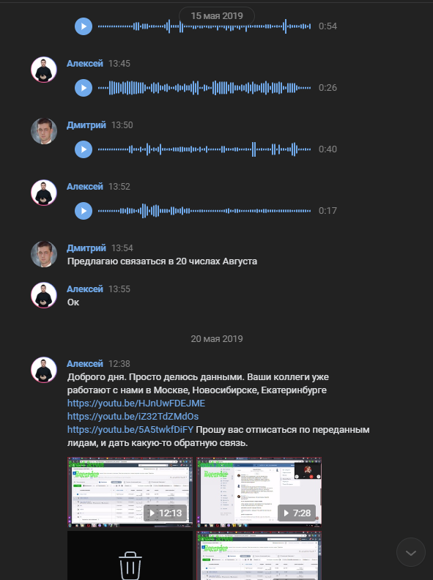Open the 12:13 video thumbnail
Viewport: 433px width, 580px height.
coord(130,492)
